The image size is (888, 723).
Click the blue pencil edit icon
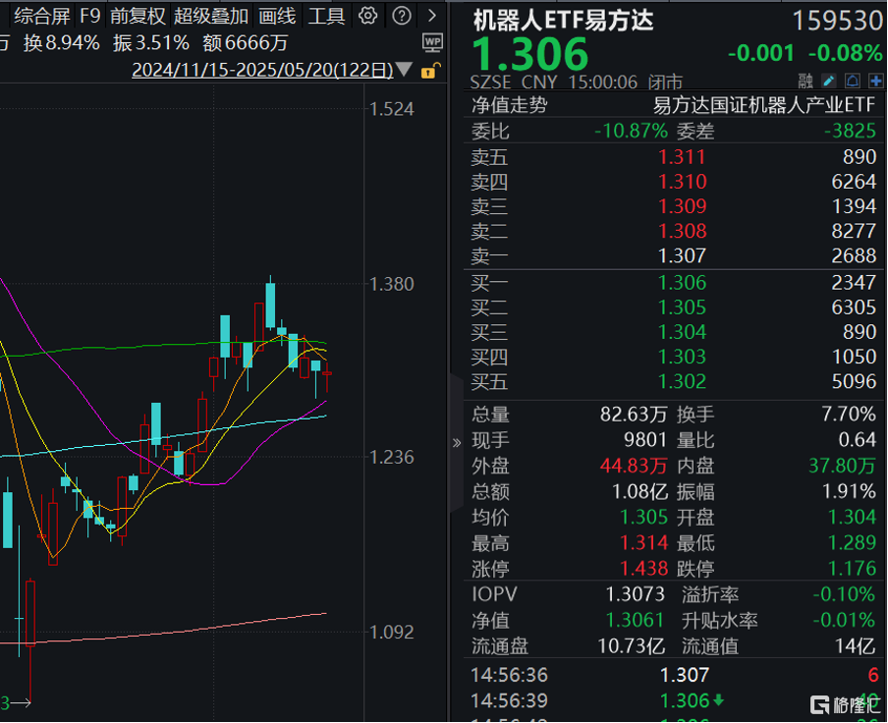(829, 82)
